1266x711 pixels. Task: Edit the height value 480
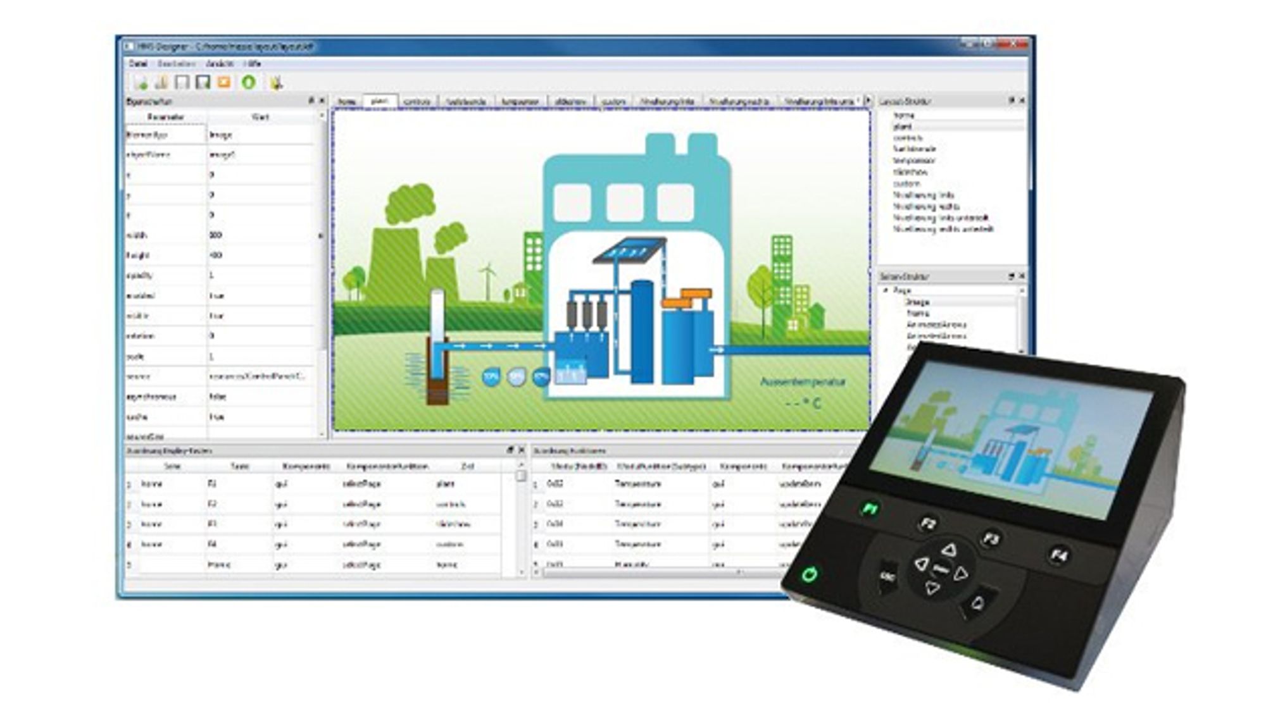[261, 256]
